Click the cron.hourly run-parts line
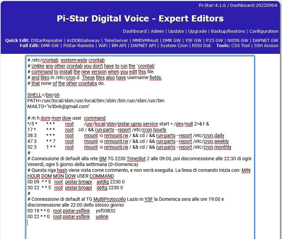The image size is (282, 239). tap(97, 130)
